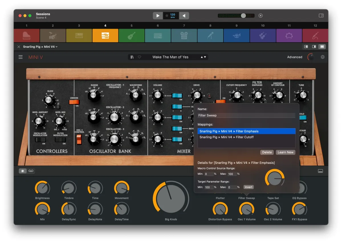The image size is (342, 243).
Task: Toggle the I/II feedback mixer switch
Action: pyautogui.click(x=177, y=107)
